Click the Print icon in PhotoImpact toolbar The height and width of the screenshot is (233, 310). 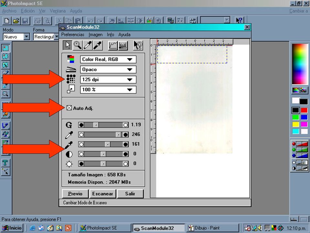37,21
